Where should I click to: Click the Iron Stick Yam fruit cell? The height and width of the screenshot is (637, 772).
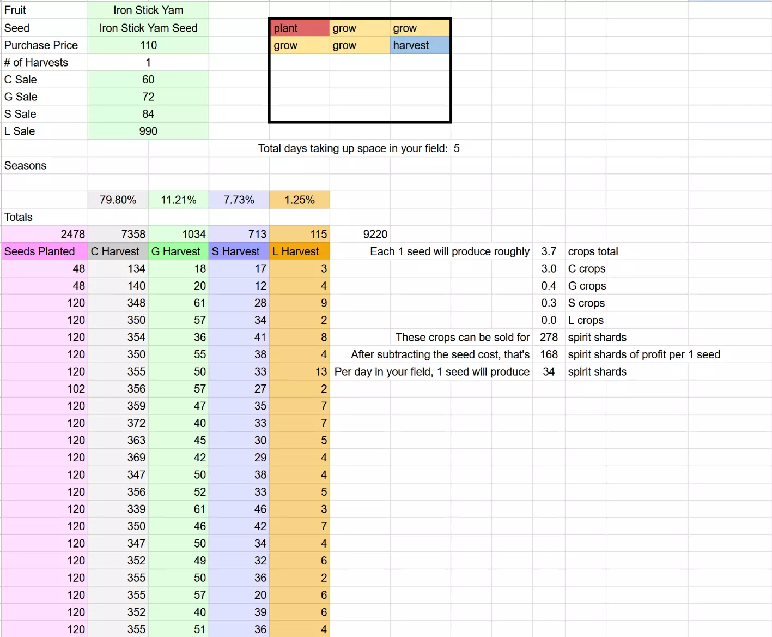click(148, 10)
